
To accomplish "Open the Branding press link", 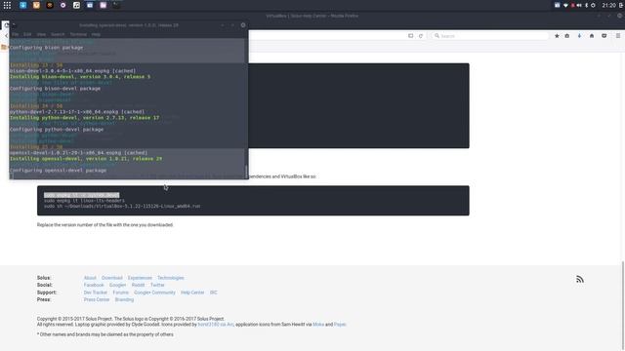I will pyautogui.click(x=124, y=299).
